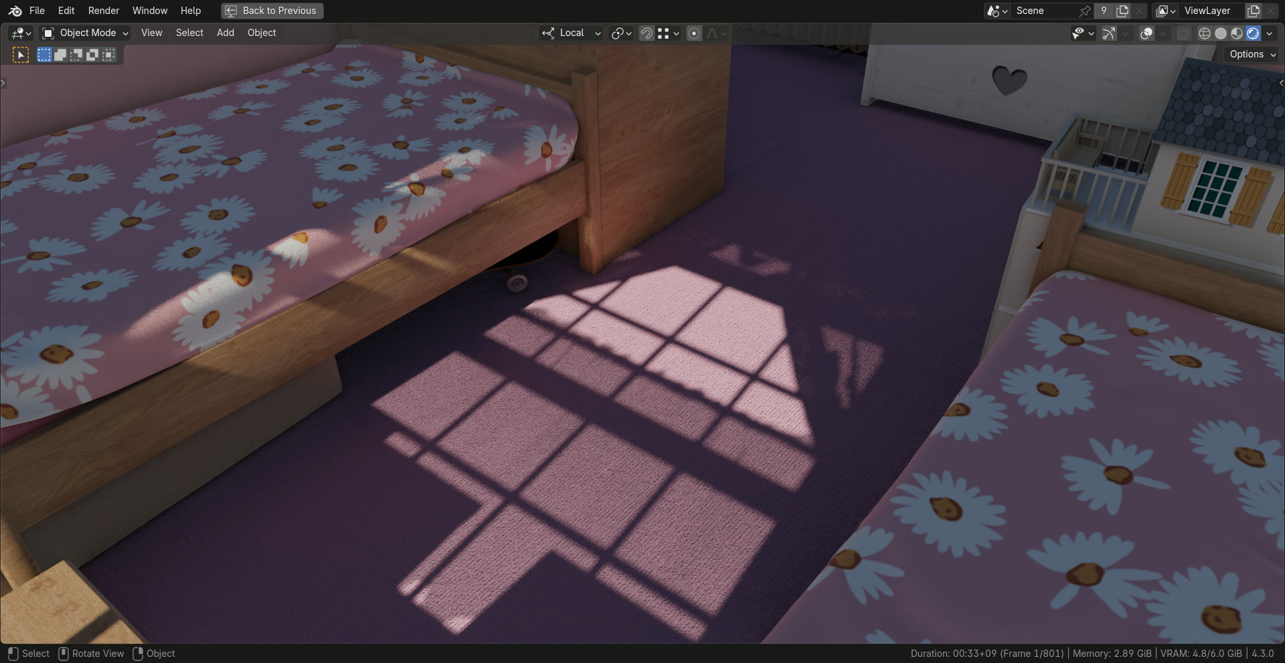Switch to Rendered shading

click(1253, 33)
